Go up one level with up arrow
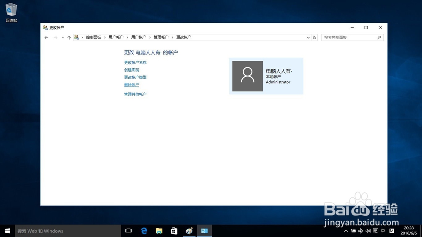Image resolution: width=422 pixels, height=237 pixels. 69,38
